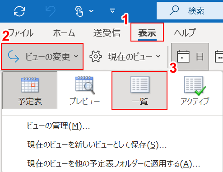
Task: Click the ビューの変更 arrow icon
Action: [14, 56]
